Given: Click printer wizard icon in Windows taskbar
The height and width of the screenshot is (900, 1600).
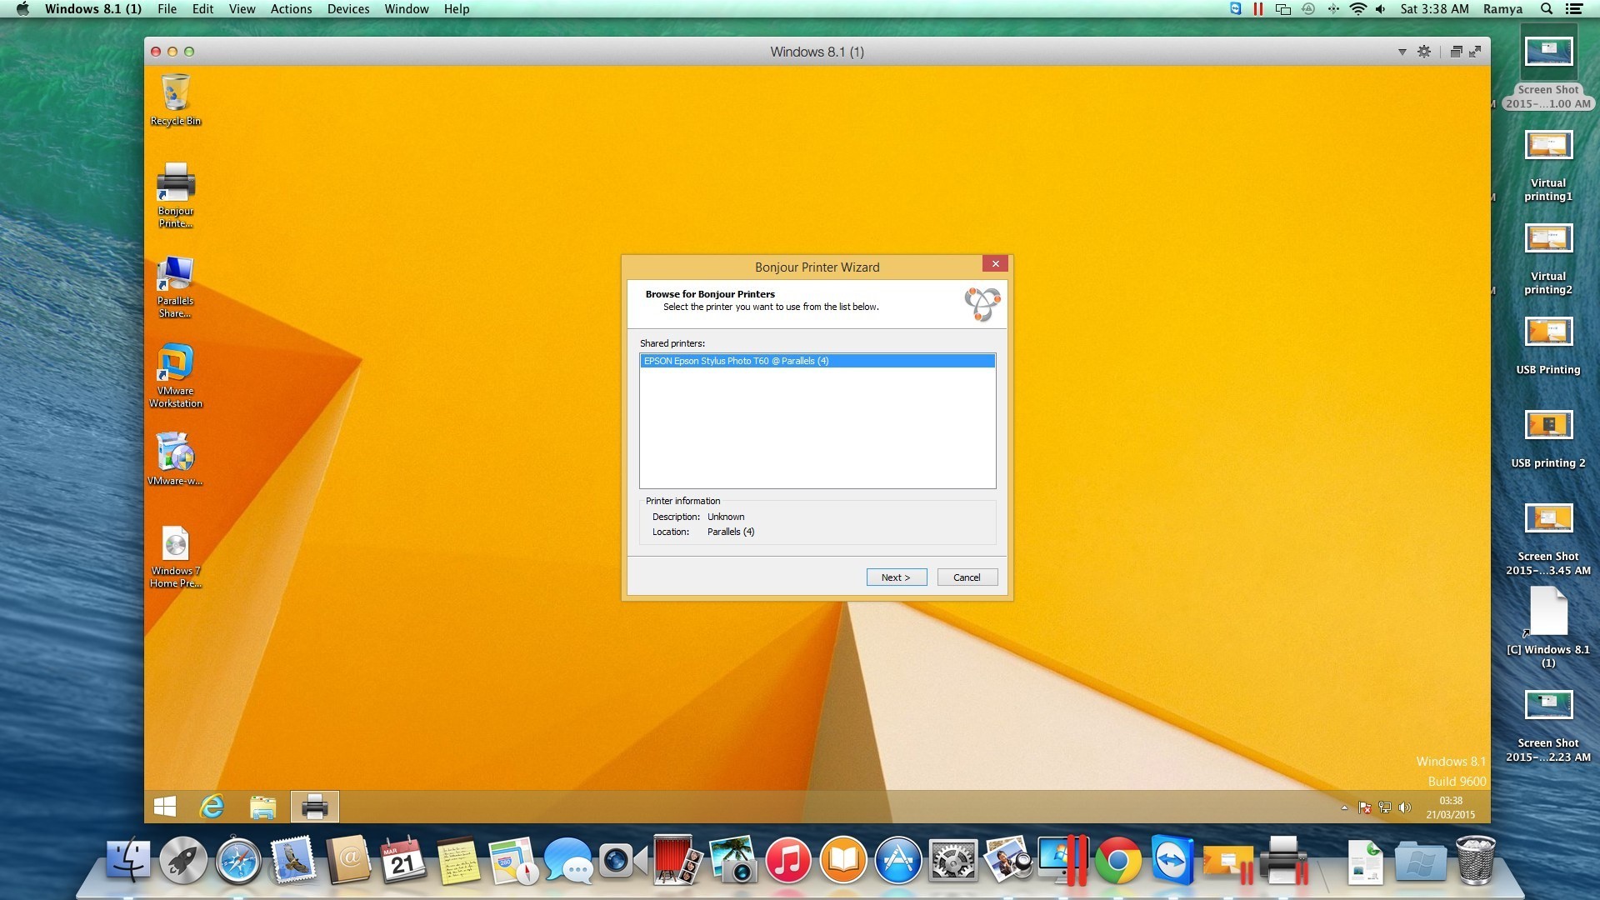Looking at the screenshot, I should coord(314,807).
